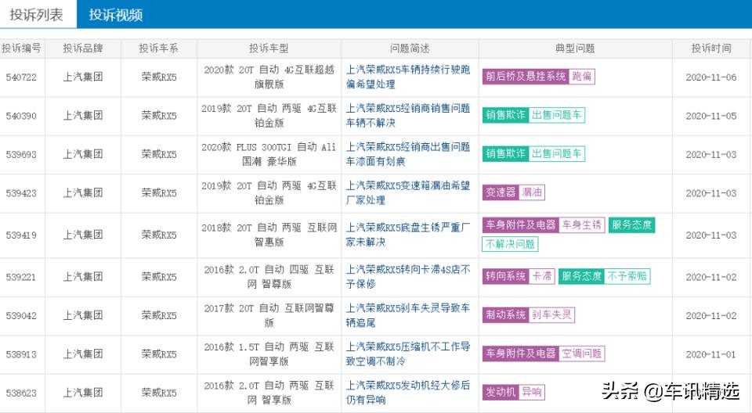Select complaint number 539221
Viewport: 752px width, 413px height.
point(21,277)
